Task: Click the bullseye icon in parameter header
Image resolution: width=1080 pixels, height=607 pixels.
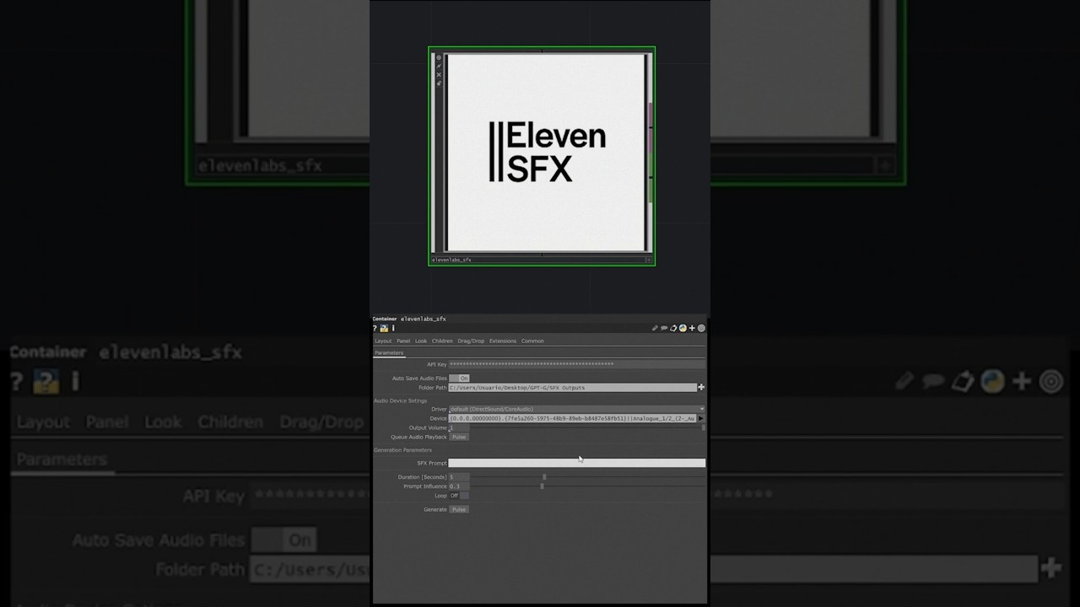Action: (701, 328)
